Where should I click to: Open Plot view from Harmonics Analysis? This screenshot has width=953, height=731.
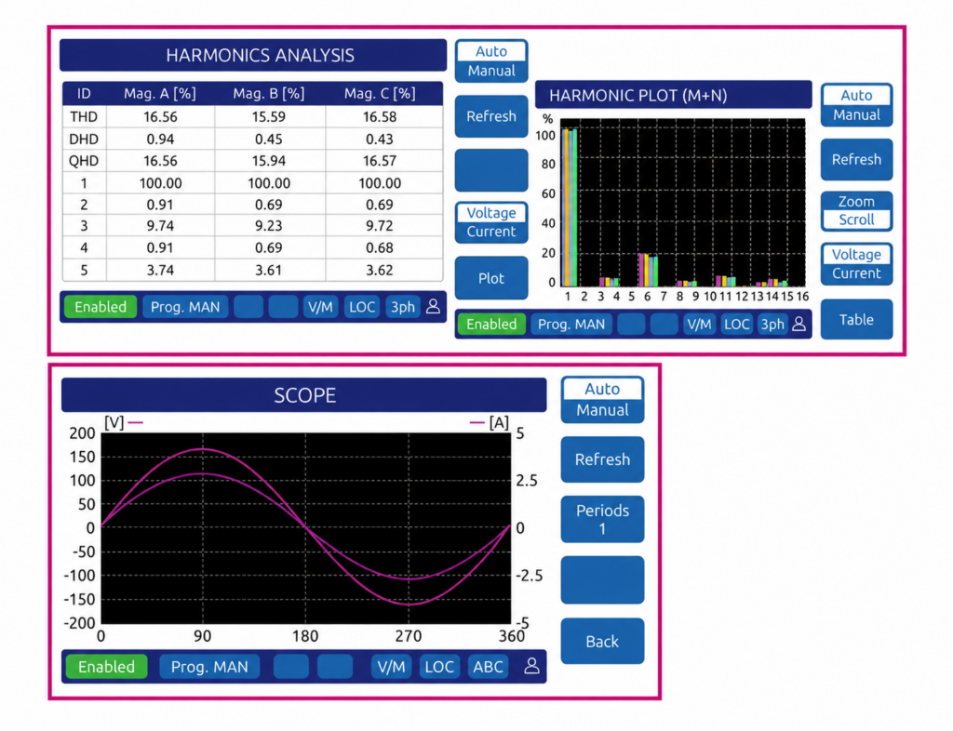click(x=491, y=278)
